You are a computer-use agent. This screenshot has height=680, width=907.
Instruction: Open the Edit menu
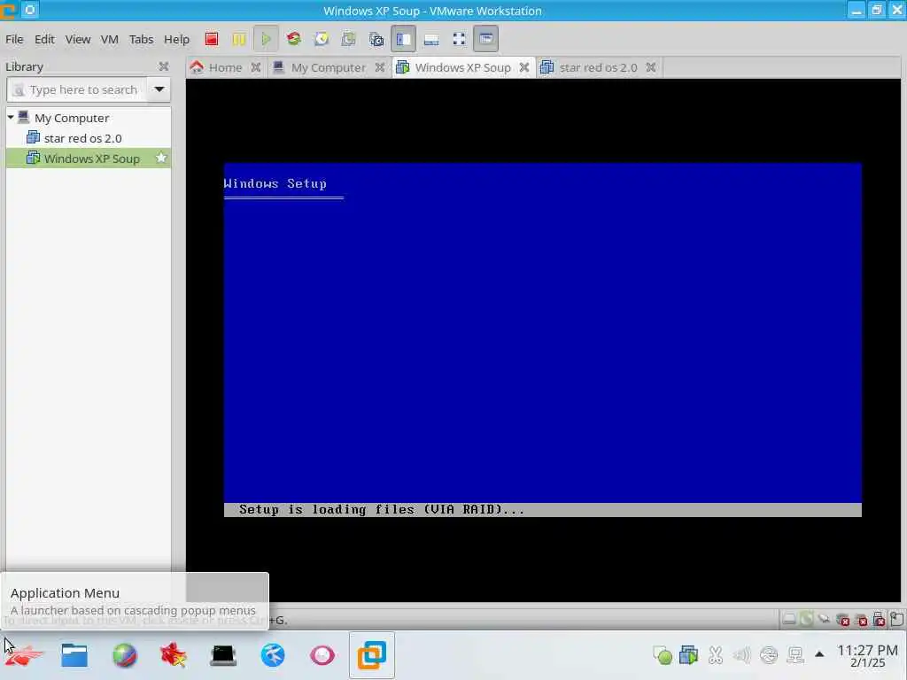pos(44,39)
